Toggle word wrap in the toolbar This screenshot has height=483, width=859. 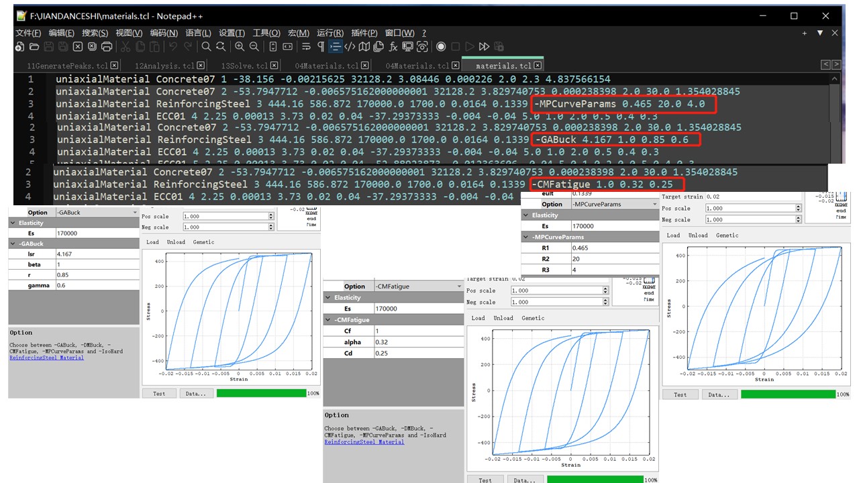click(307, 46)
